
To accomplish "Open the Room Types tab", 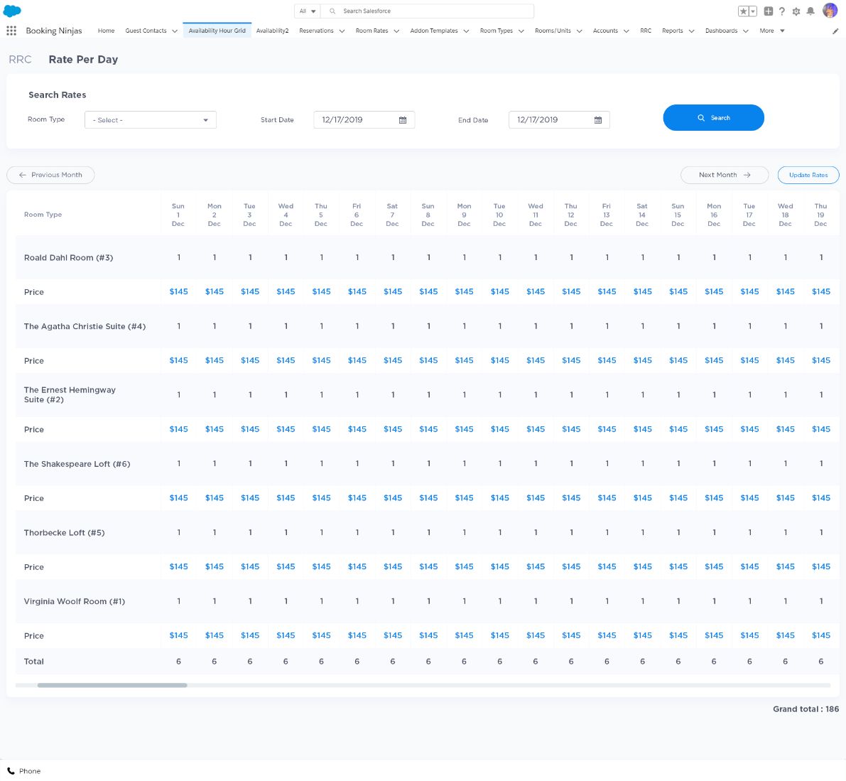I will pyautogui.click(x=497, y=31).
